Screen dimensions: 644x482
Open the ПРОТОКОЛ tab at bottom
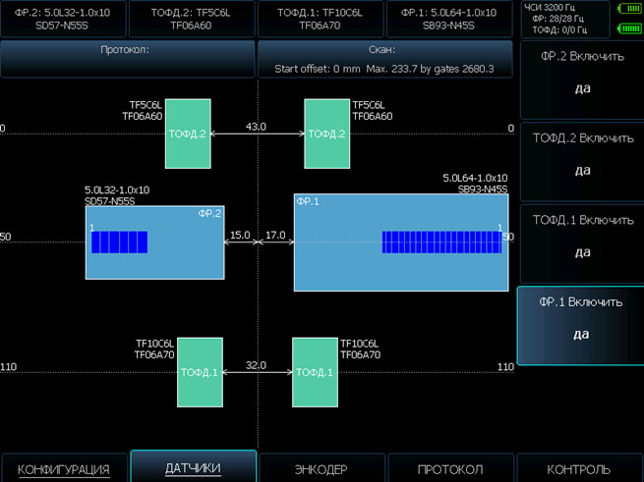450,469
